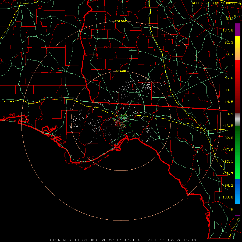Image resolution: width=242 pixels, height=242 pixels.
Task: Pick the purple segment of the velocity color bar
Action: click(x=237, y=30)
